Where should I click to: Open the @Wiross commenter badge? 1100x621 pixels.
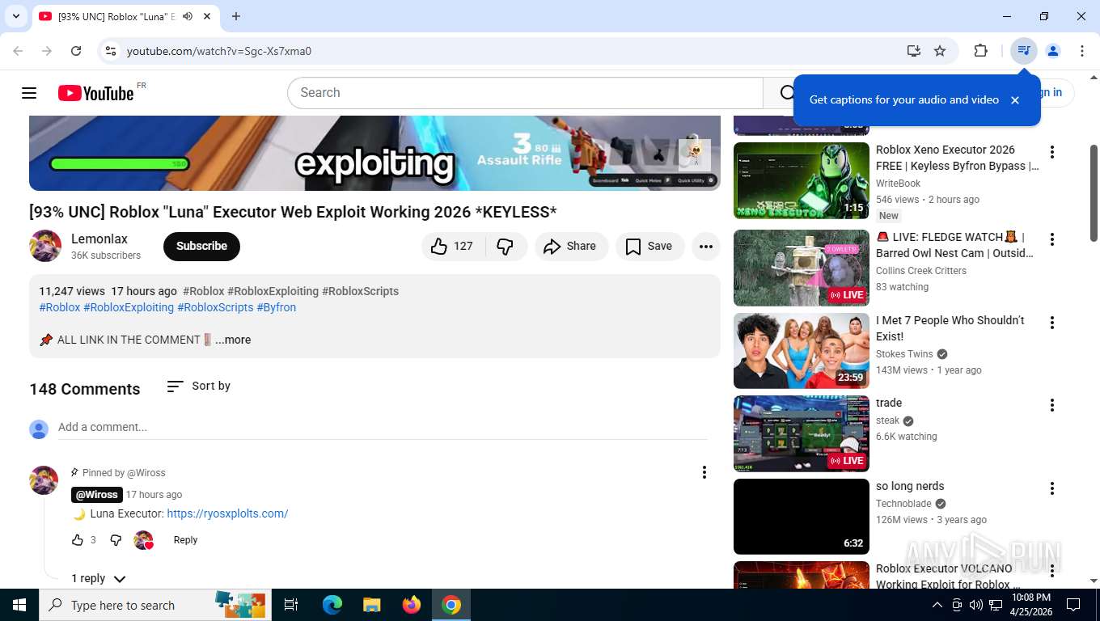[97, 494]
